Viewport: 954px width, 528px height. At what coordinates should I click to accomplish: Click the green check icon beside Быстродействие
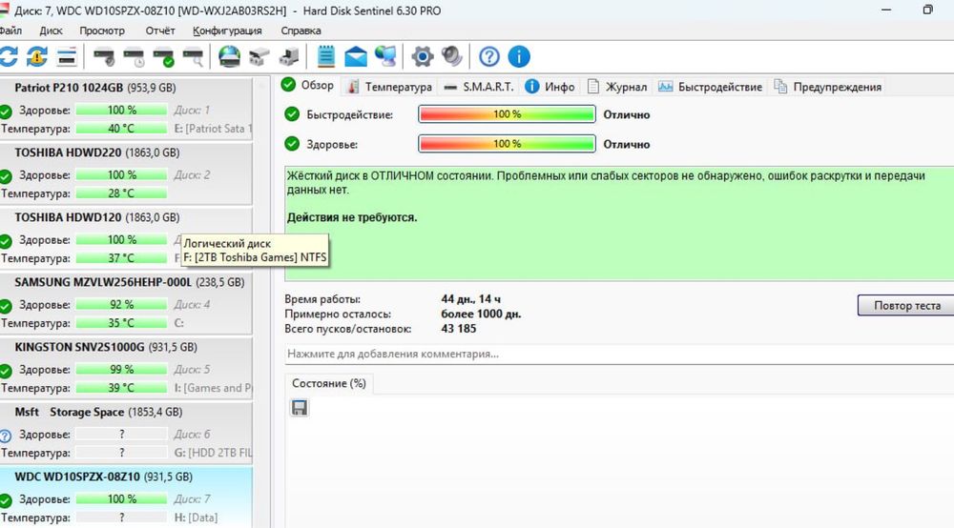pyautogui.click(x=292, y=114)
